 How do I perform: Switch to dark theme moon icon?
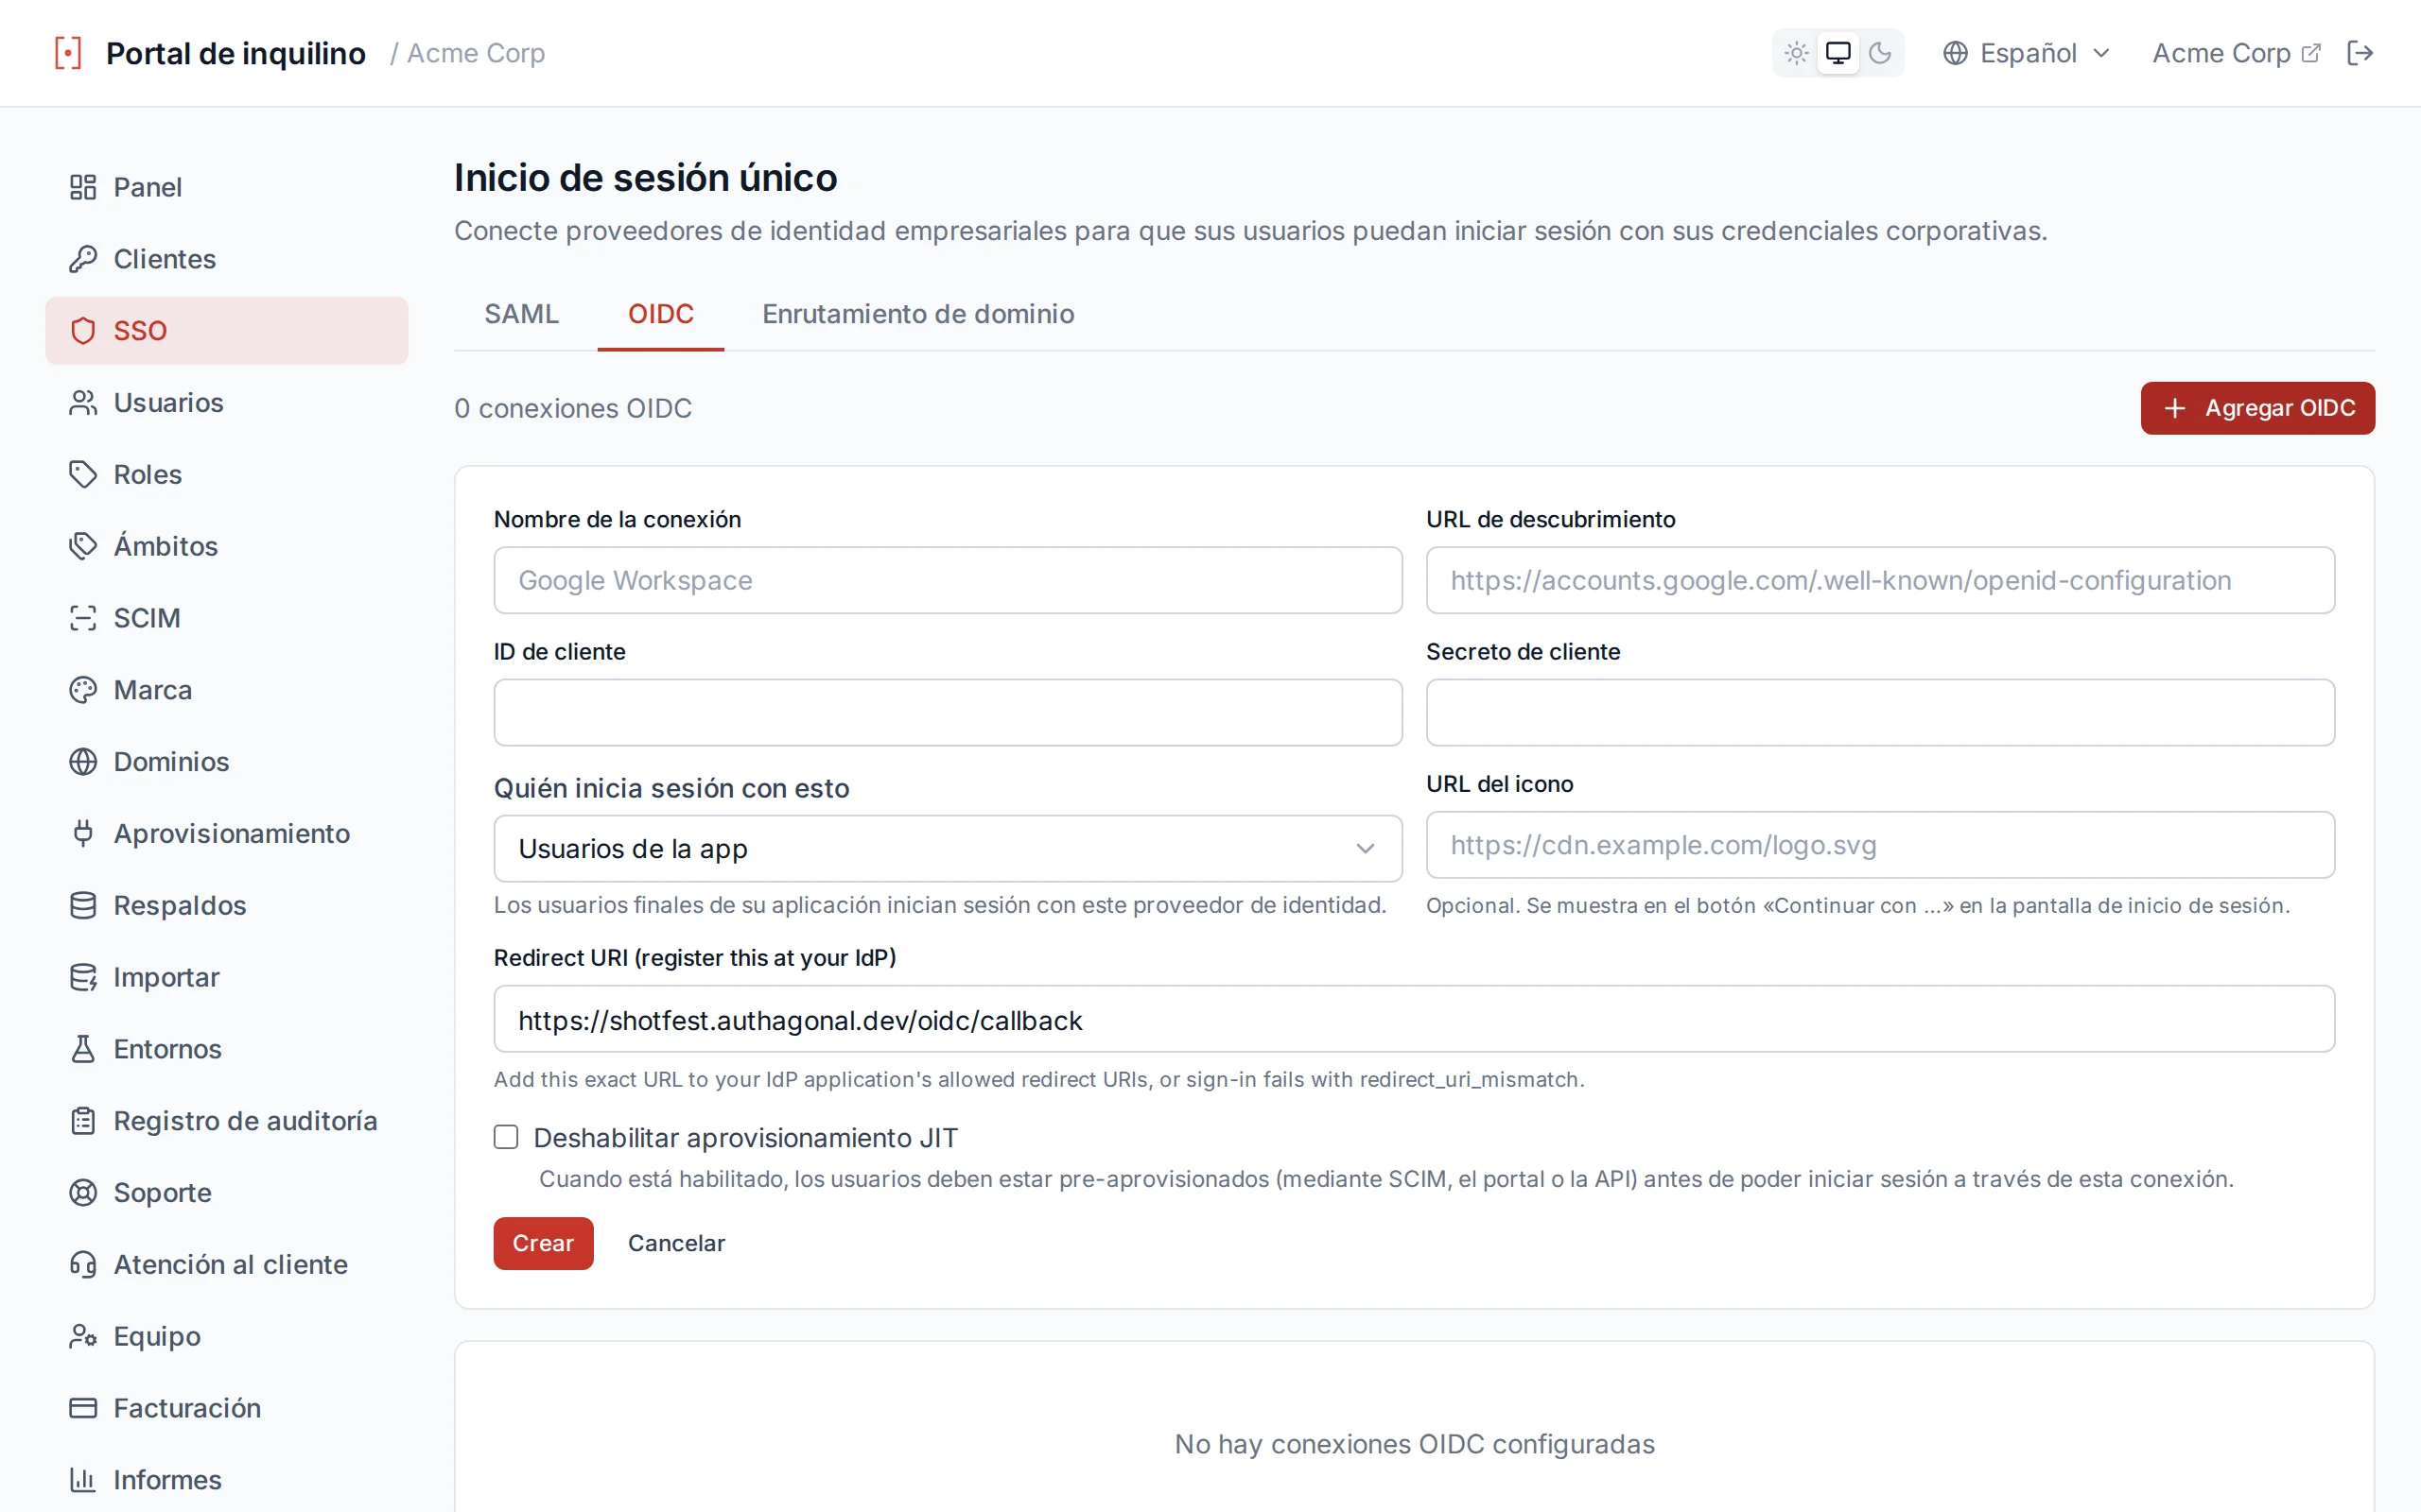coord(1880,53)
